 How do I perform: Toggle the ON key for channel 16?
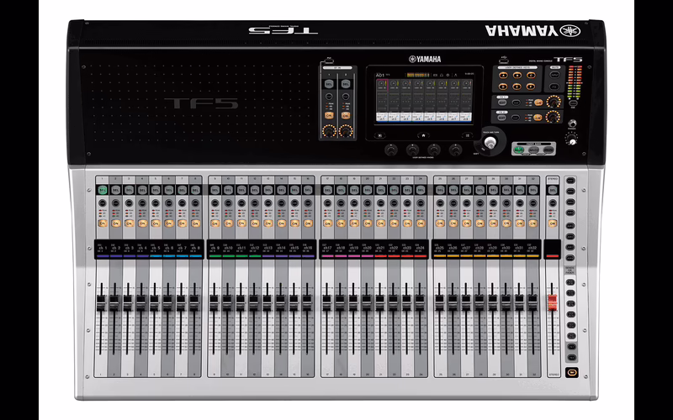pyautogui.click(x=308, y=223)
